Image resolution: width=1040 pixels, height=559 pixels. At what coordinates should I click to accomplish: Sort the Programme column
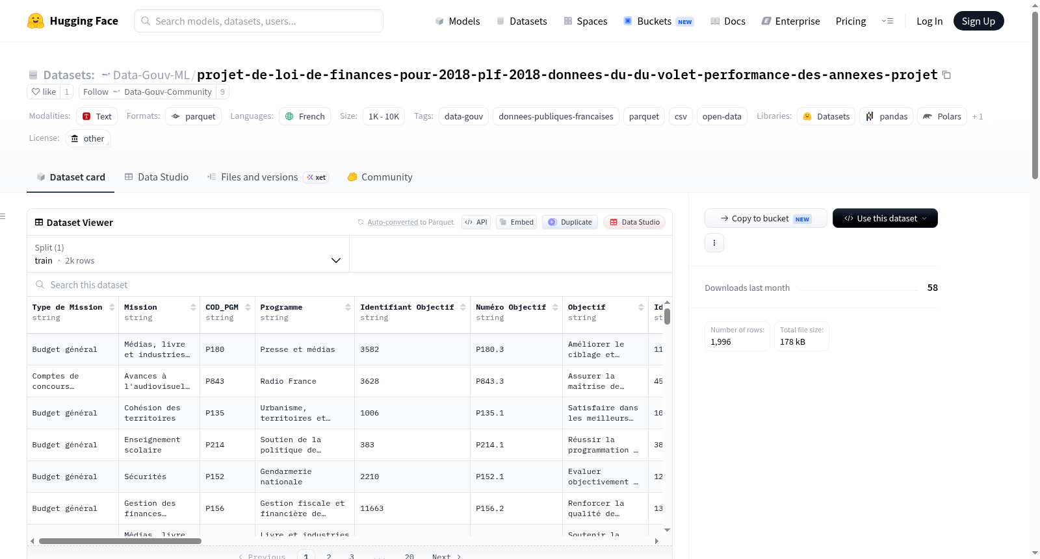click(348, 307)
